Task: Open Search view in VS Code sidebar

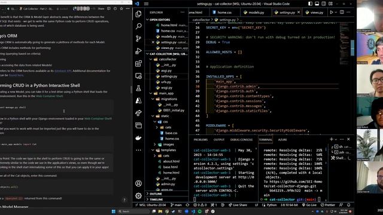Action: pyautogui.click(x=138, y=26)
